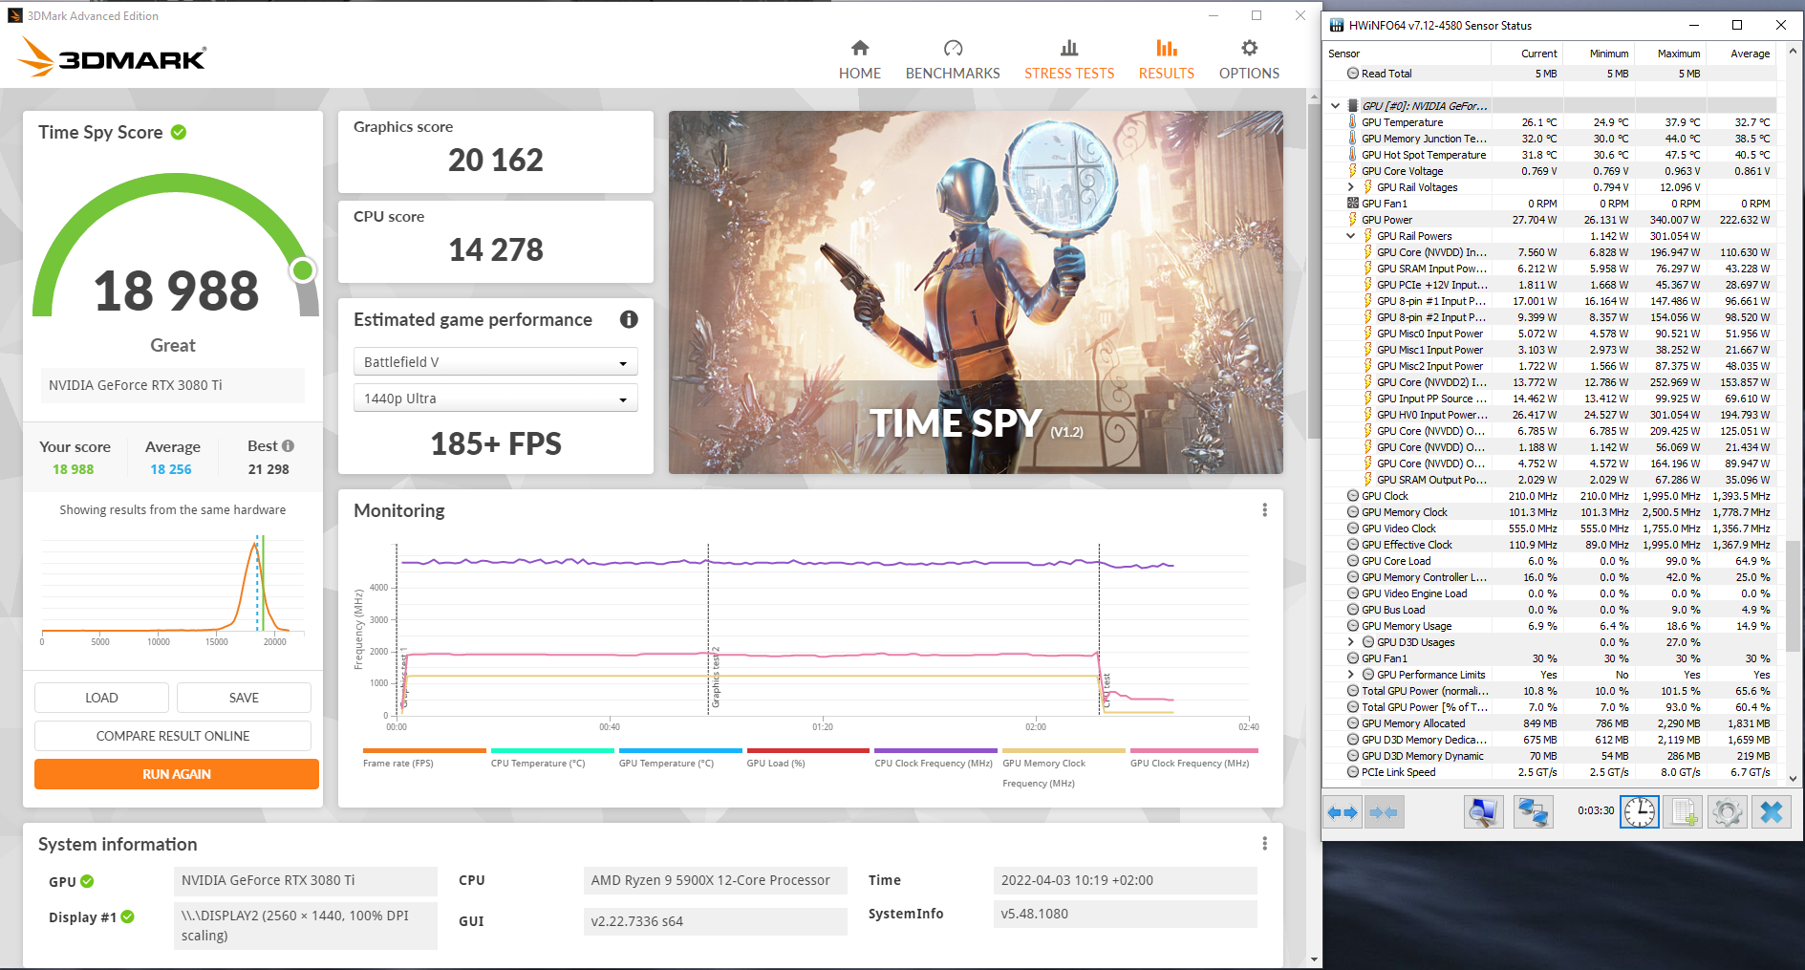Click the GPU Temperature thermometer icon
1805x970 pixels.
pyautogui.click(x=1352, y=122)
